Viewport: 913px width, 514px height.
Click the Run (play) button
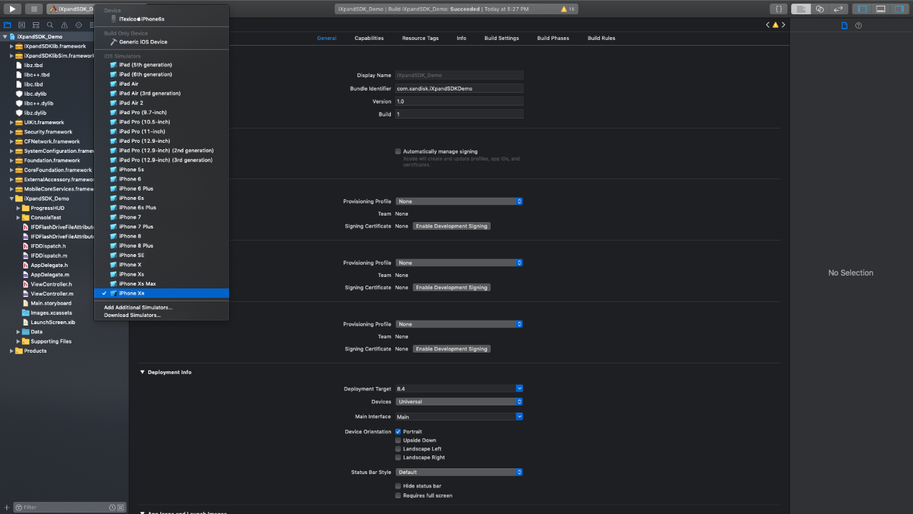click(x=13, y=9)
